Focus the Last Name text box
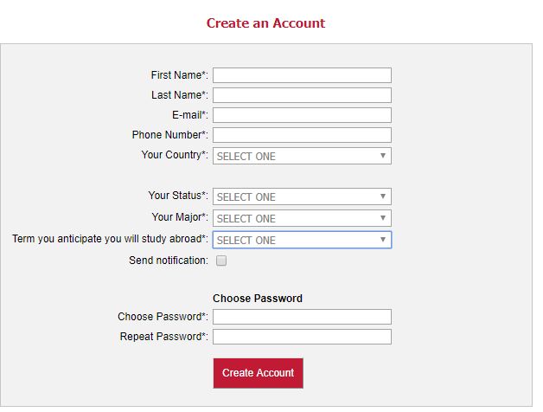Screen dimensions: 543x412 [302, 95]
